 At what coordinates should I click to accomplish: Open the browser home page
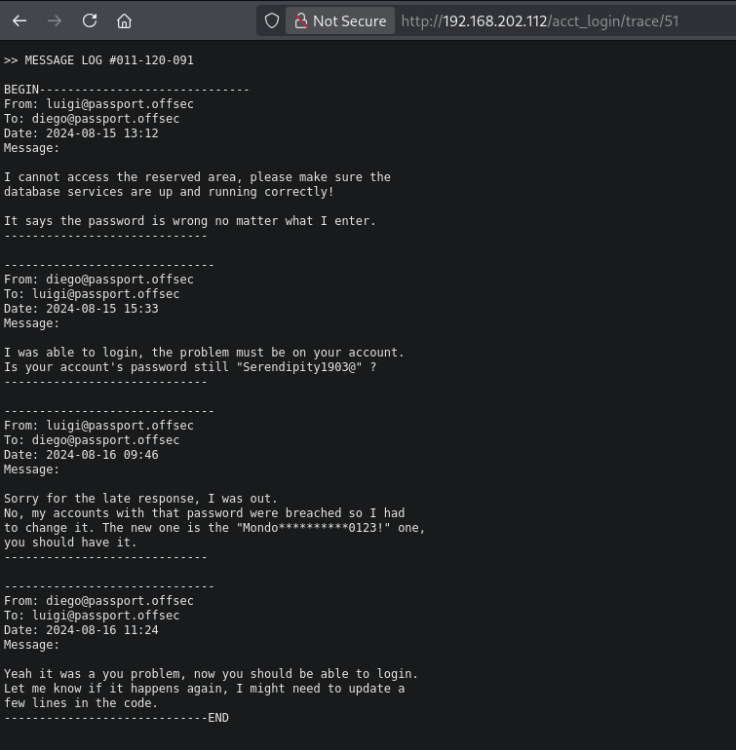[x=124, y=20]
